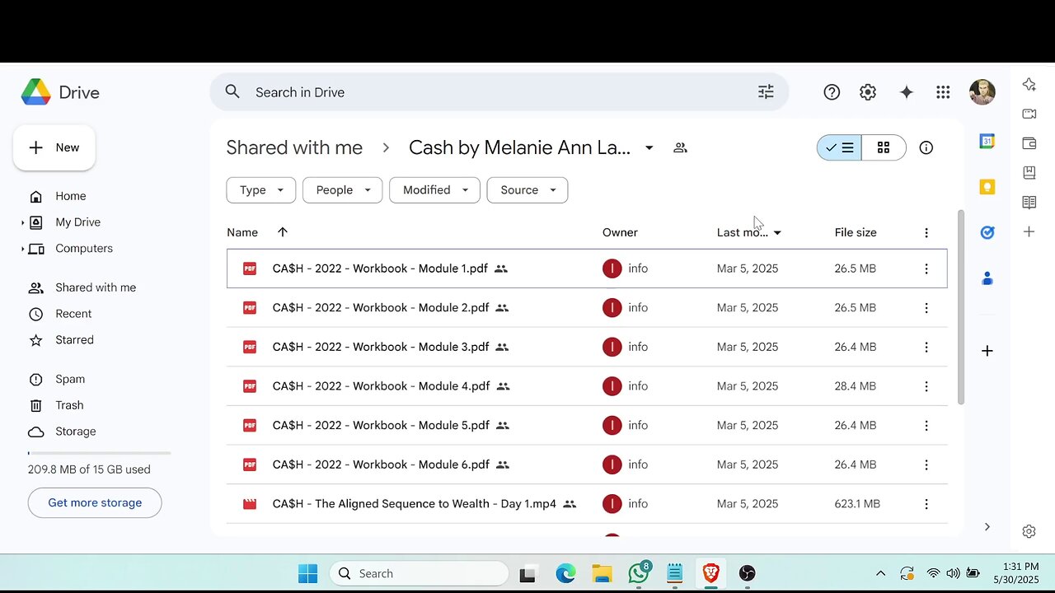Open more actions for Module 3.pdf

click(x=926, y=347)
